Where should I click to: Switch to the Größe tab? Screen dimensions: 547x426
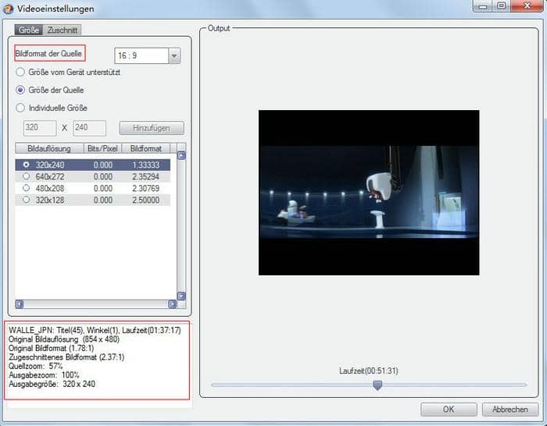29,30
